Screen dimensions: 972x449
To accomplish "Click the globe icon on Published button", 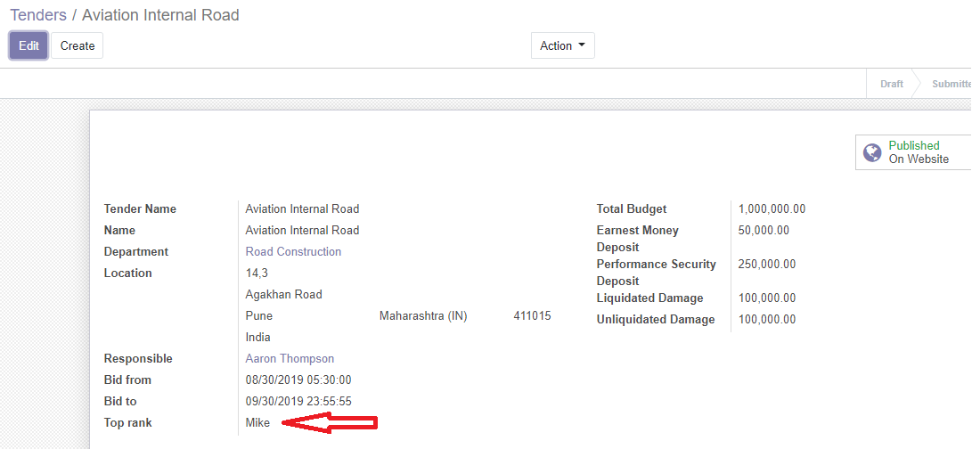I will pyautogui.click(x=872, y=152).
